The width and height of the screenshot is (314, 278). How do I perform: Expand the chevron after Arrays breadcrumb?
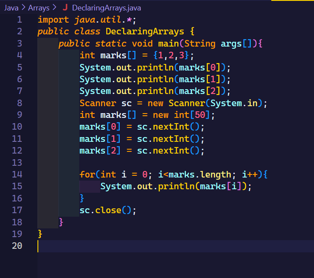coord(54,8)
